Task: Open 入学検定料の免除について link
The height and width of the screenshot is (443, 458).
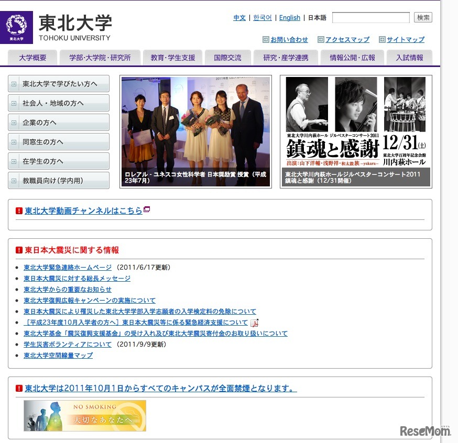Action: [x=139, y=312]
